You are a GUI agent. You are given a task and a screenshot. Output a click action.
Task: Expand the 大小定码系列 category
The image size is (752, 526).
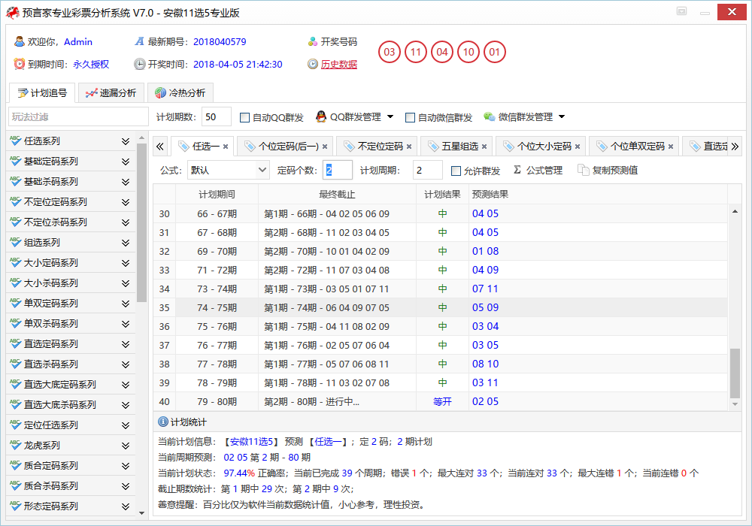[125, 263]
